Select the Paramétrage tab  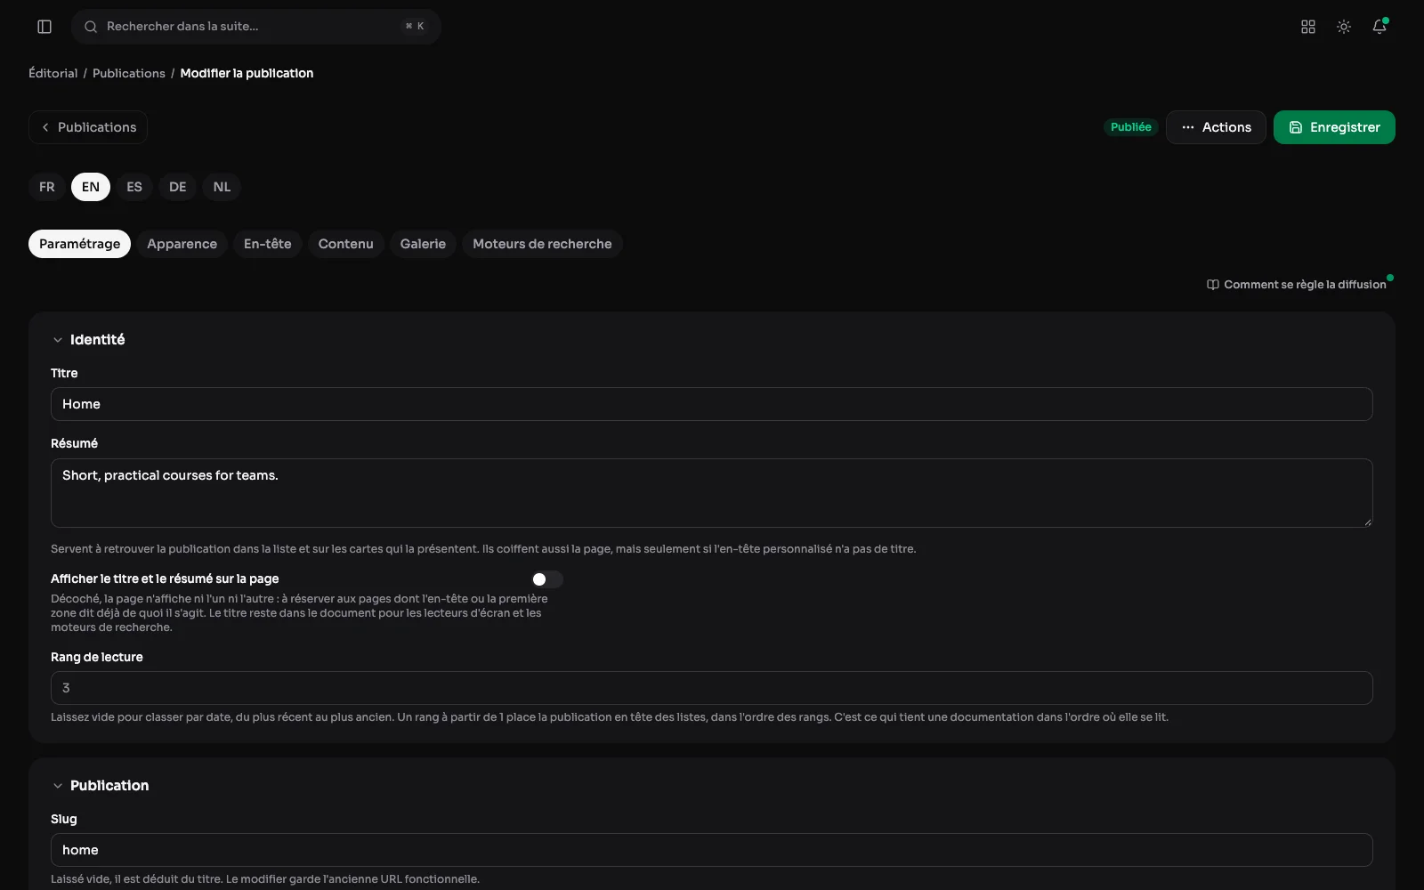click(x=79, y=244)
